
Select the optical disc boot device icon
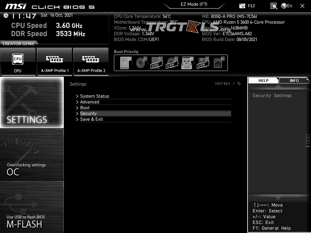tap(140, 63)
